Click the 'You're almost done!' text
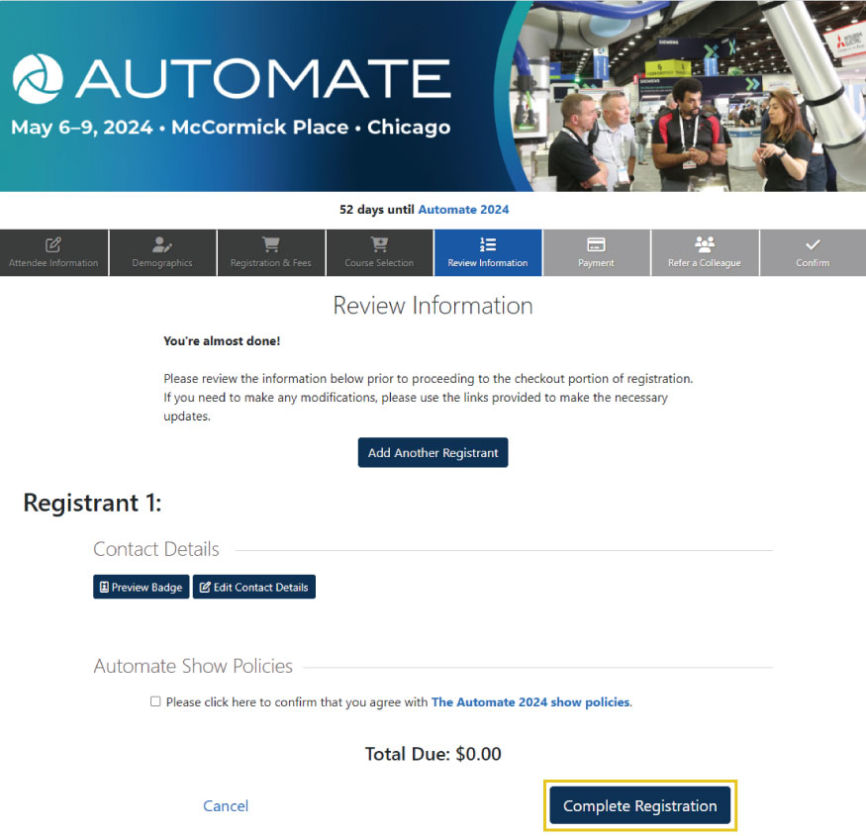The height and width of the screenshot is (836, 866). click(222, 341)
